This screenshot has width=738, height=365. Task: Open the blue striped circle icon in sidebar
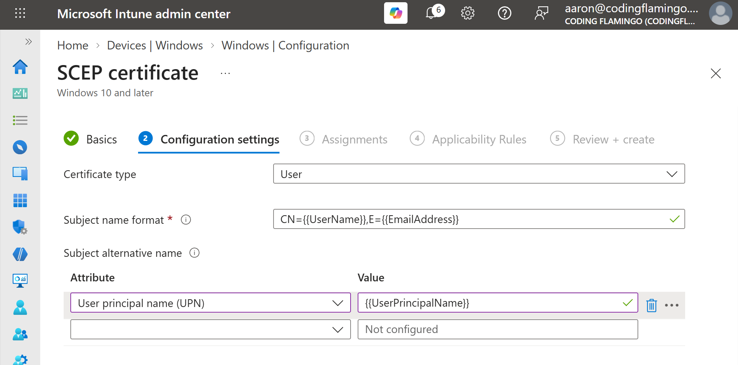tap(20, 254)
